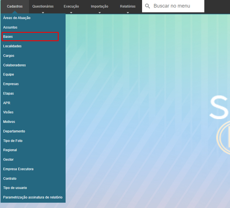Open Tipo de Foto option
Viewport: 230px width, 208px height.
click(x=13, y=141)
